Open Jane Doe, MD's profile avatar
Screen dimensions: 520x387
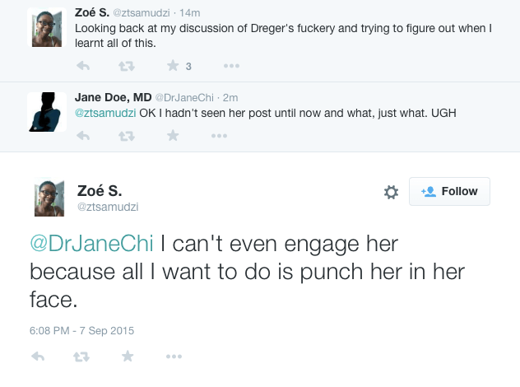coord(47,111)
